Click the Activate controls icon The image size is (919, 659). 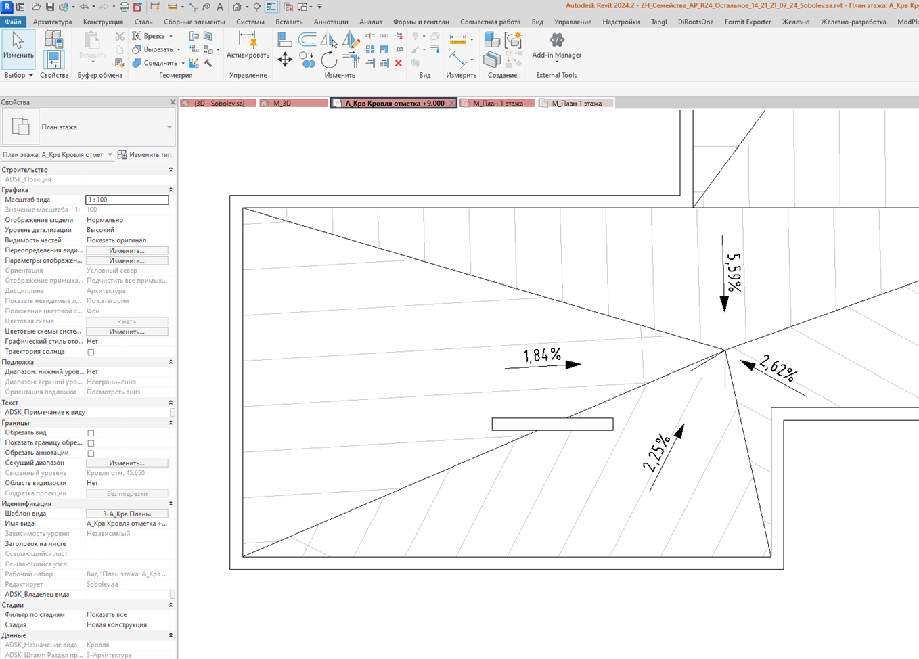[x=248, y=45]
